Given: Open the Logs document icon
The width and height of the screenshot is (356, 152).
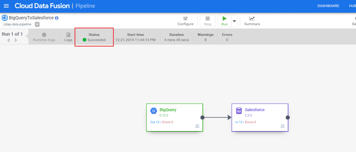Looking at the screenshot, I should click(x=68, y=35).
